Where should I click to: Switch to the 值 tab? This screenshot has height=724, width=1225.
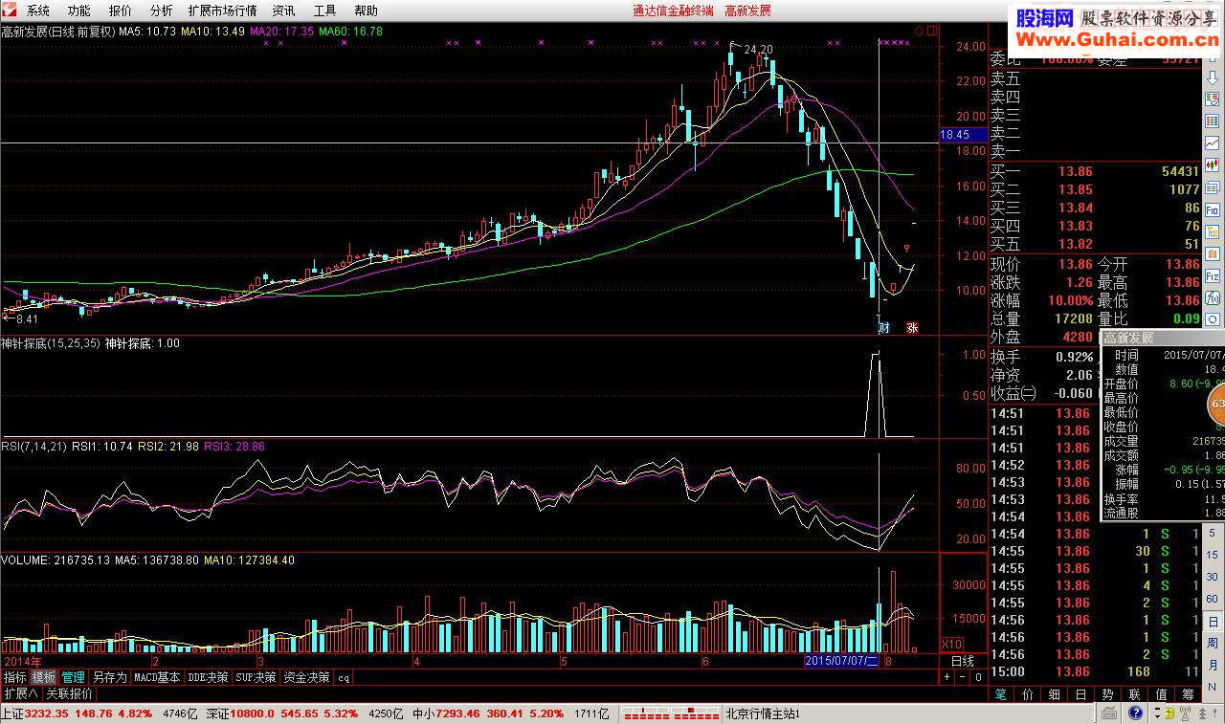point(1161,694)
